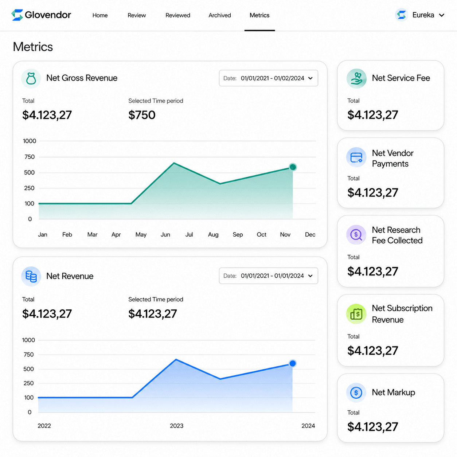Click Net Markup total $4.123,27 value
Screen dimensions: 457x457
372,427
